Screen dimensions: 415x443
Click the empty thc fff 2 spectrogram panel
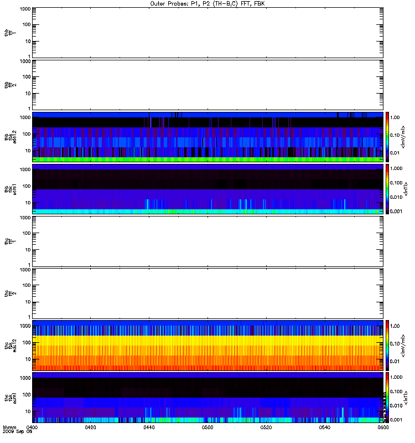click(x=207, y=293)
